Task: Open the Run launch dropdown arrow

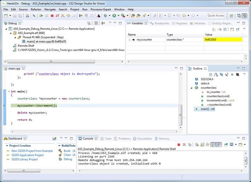Action: pos(119,16)
